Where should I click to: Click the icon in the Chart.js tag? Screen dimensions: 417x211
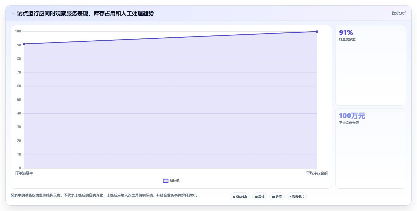click(234, 197)
